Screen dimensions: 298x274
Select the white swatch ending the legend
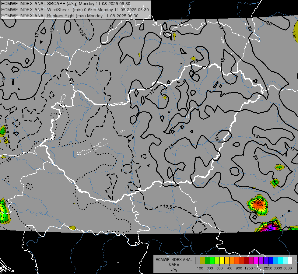coord(290,261)
